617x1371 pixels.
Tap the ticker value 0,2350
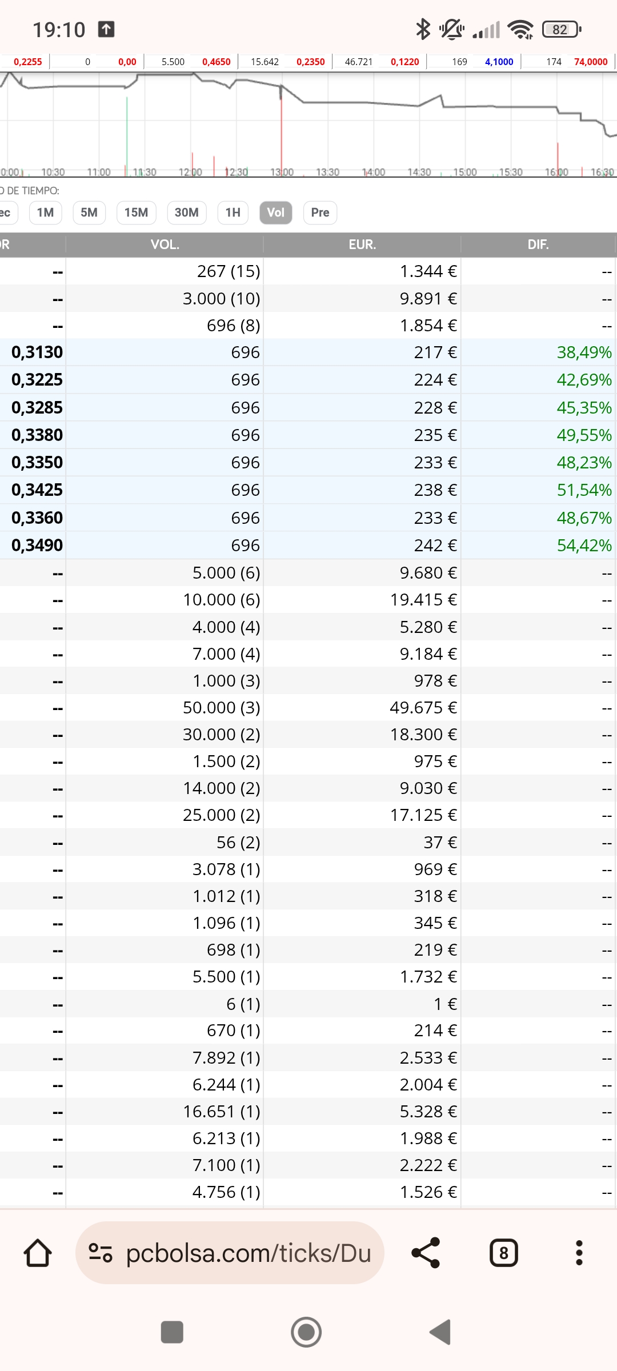coord(311,62)
